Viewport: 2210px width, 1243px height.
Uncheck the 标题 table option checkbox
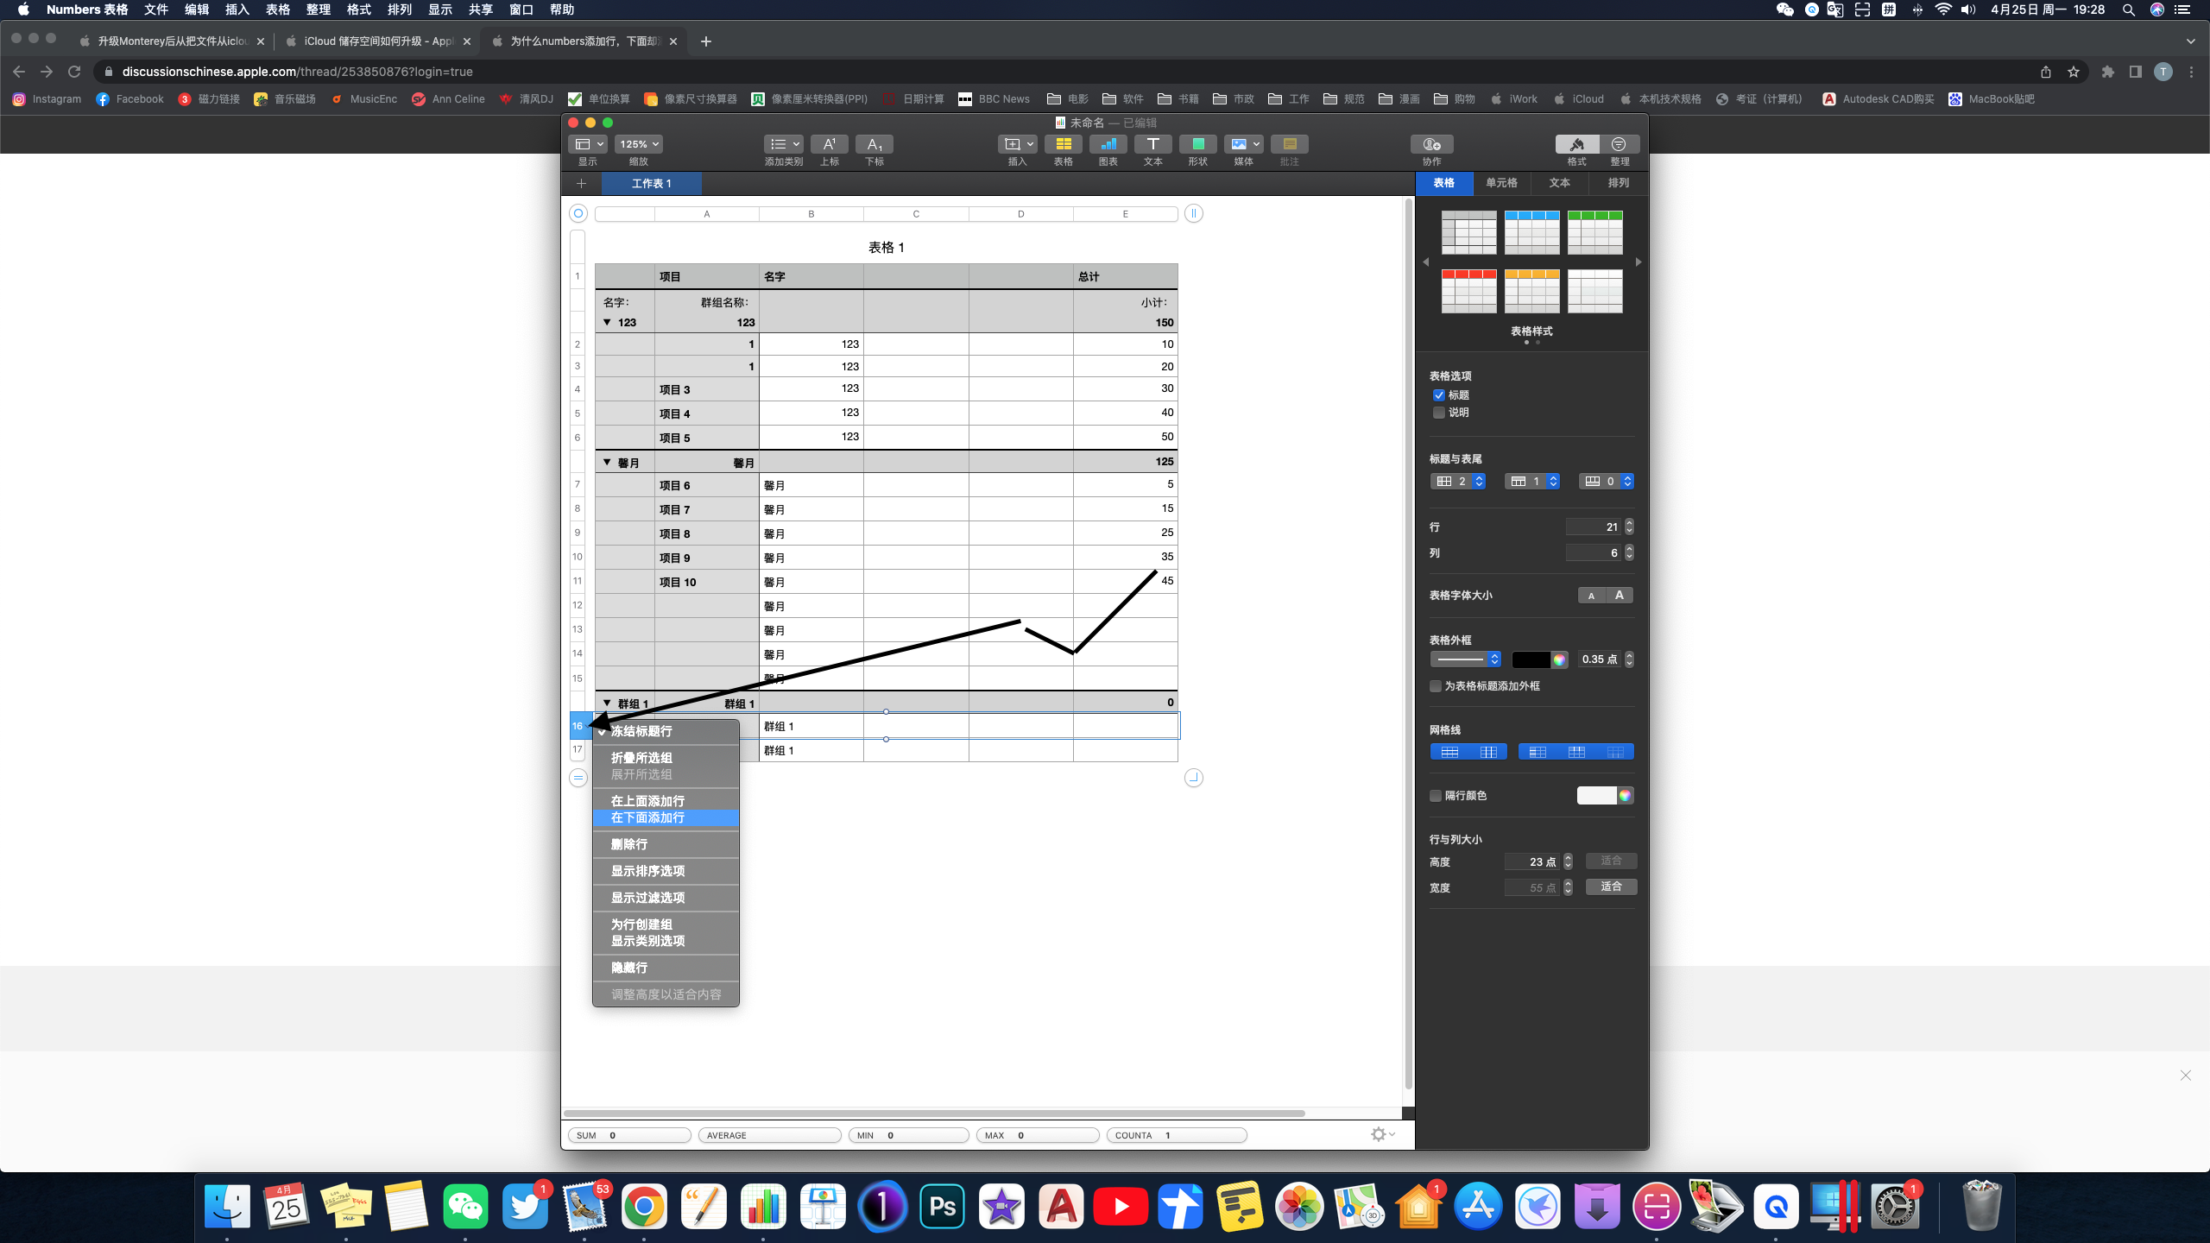coord(1438,395)
